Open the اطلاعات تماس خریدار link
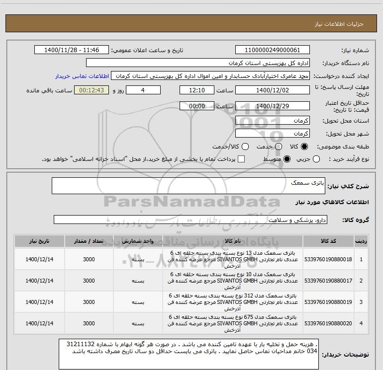Image resolution: width=383 pixels, height=370 pixels. click(82, 76)
